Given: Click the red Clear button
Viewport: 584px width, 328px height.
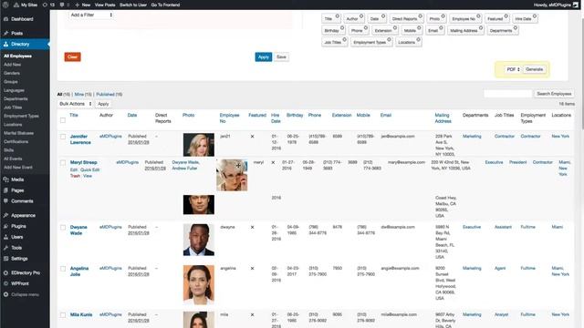Looking at the screenshot, I should tap(72, 56).
